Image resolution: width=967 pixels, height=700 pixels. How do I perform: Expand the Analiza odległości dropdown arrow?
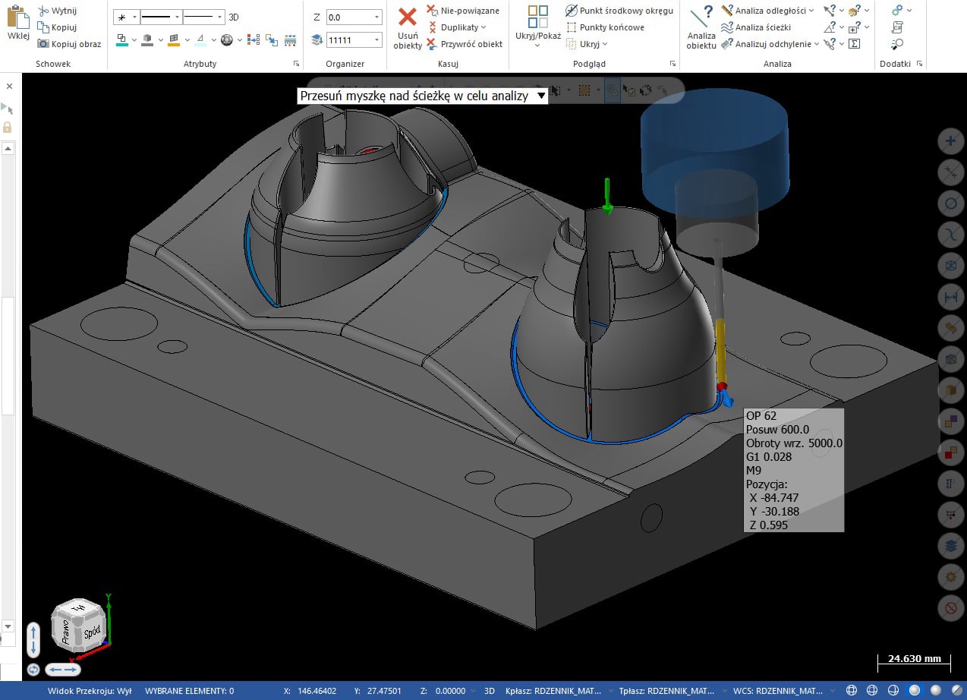811,11
